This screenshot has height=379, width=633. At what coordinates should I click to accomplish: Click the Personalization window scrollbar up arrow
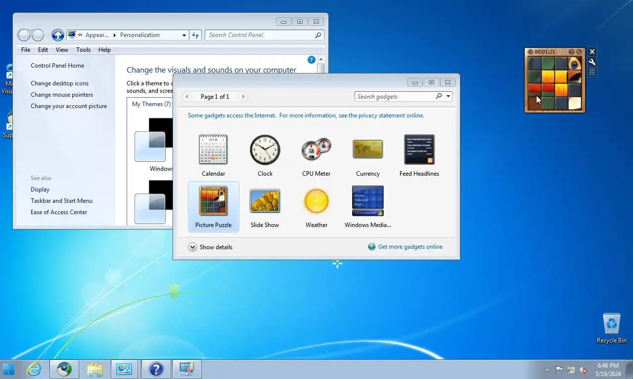320,60
